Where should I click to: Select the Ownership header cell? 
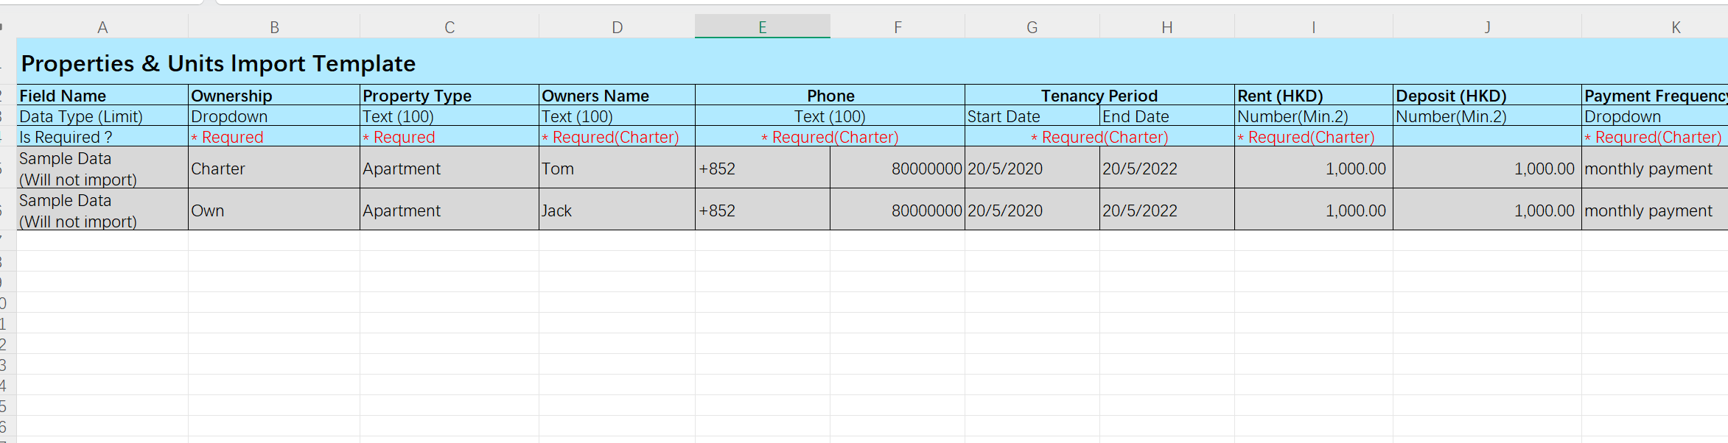tap(273, 96)
